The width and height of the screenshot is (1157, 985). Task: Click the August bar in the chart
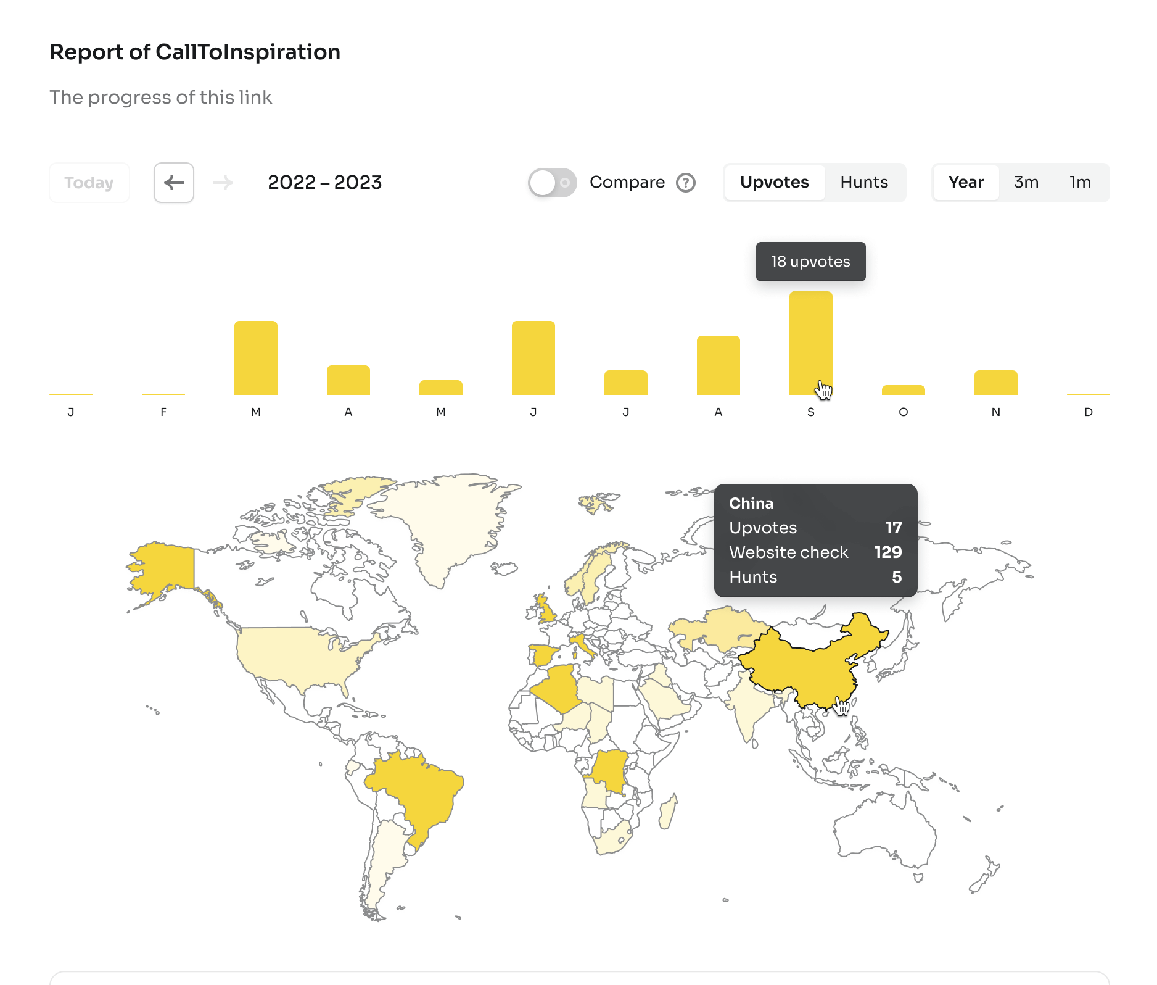click(718, 365)
